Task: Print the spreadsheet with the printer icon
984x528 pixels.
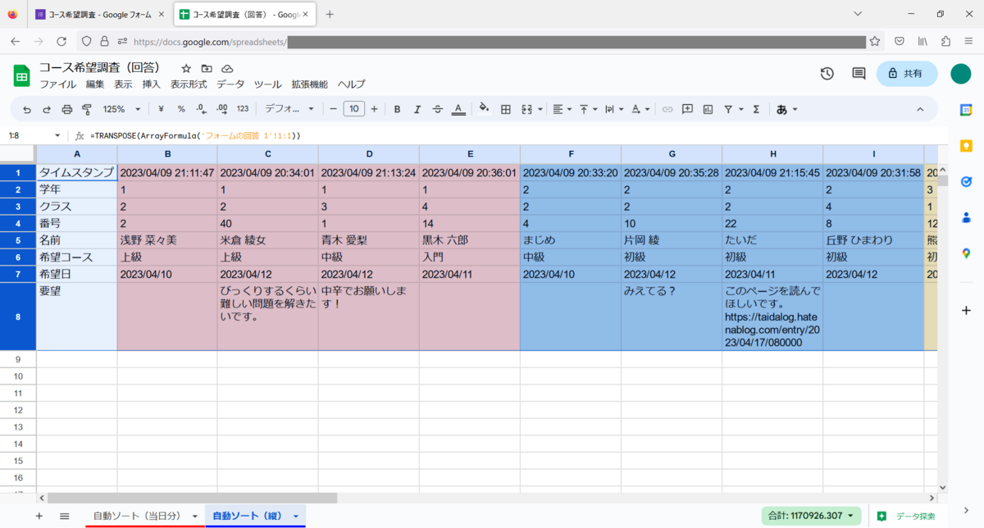Action: click(x=67, y=109)
